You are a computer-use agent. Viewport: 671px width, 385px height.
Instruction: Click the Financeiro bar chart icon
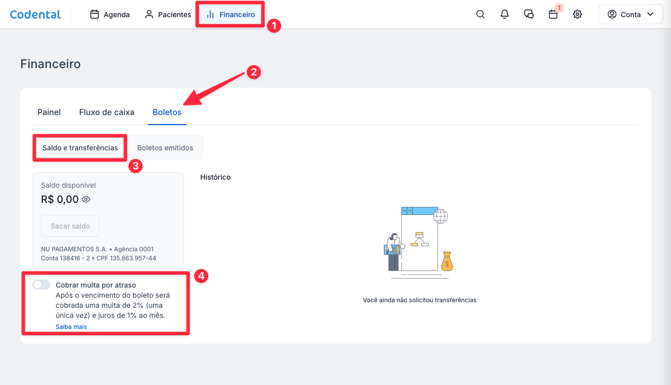(x=210, y=15)
